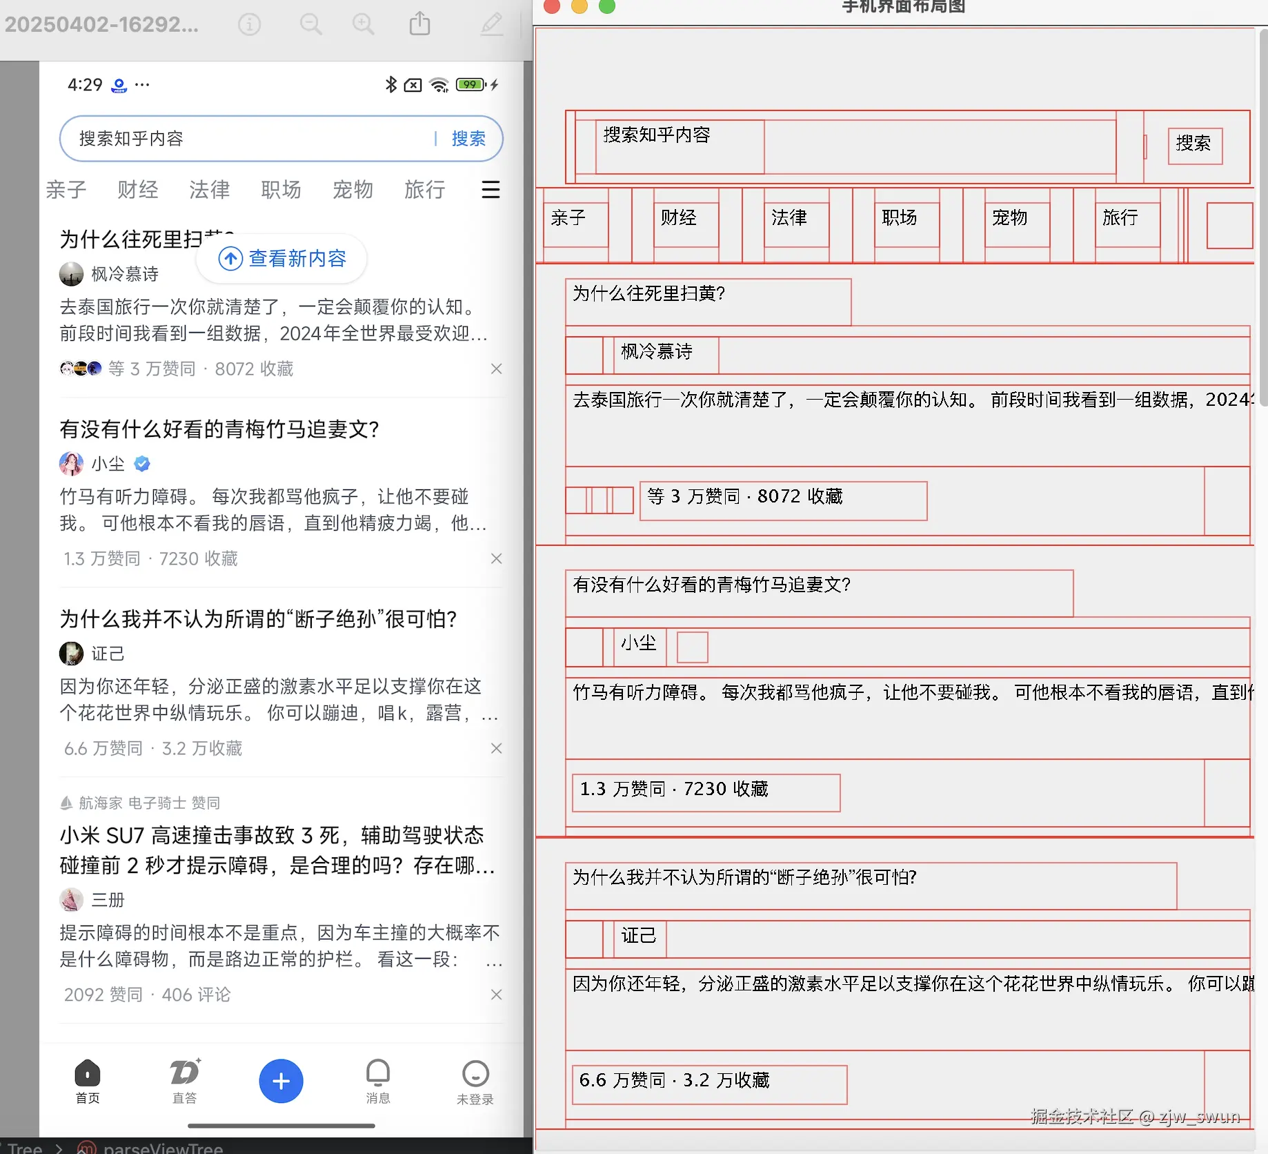The image size is (1268, 1154).
Task: Open 消息 notifications in bottom navigation
Action: coord(378,1082)
